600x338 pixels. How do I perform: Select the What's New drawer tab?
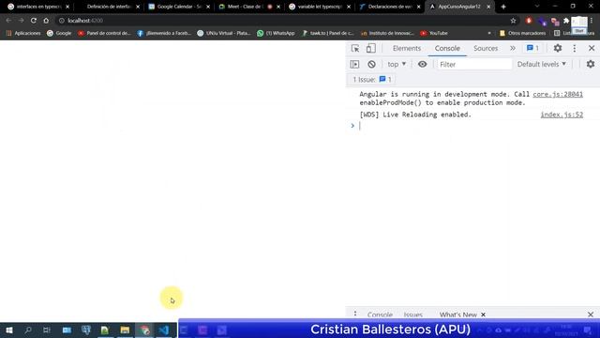457,315
